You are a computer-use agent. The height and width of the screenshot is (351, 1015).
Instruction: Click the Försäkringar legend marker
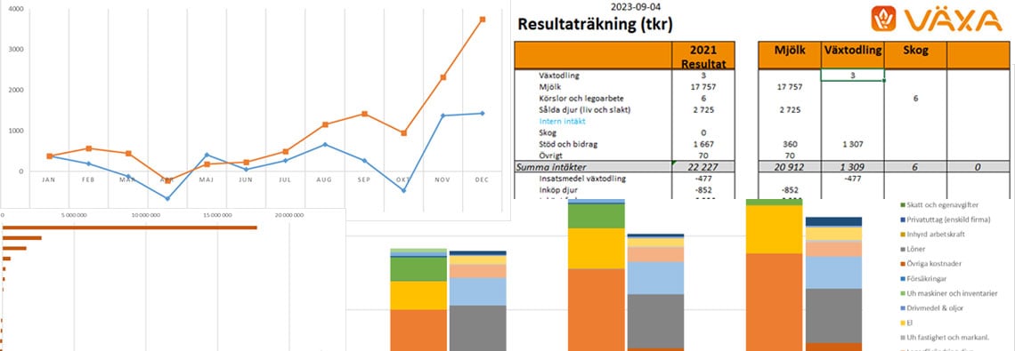(x=902, y=279)
